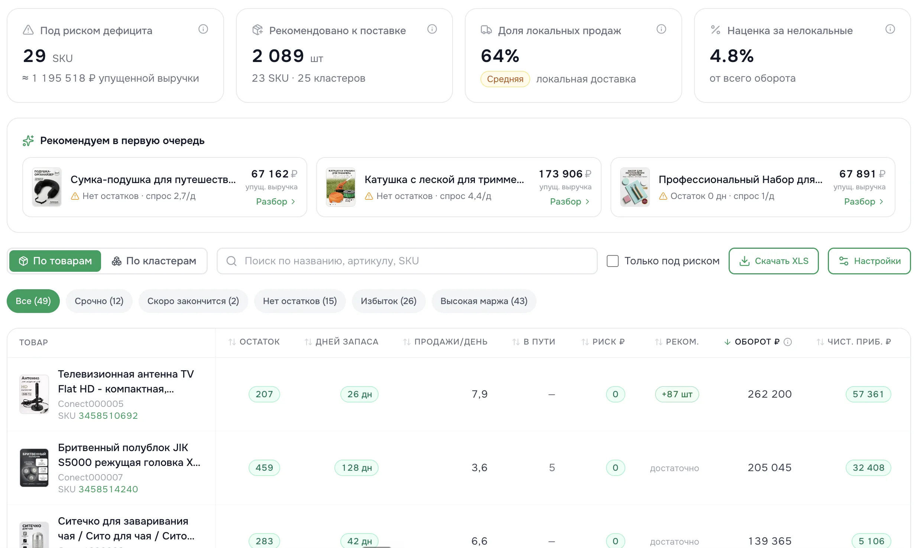
Task: Select 'Все (49)' filter chip
Action: click(33, 301)
